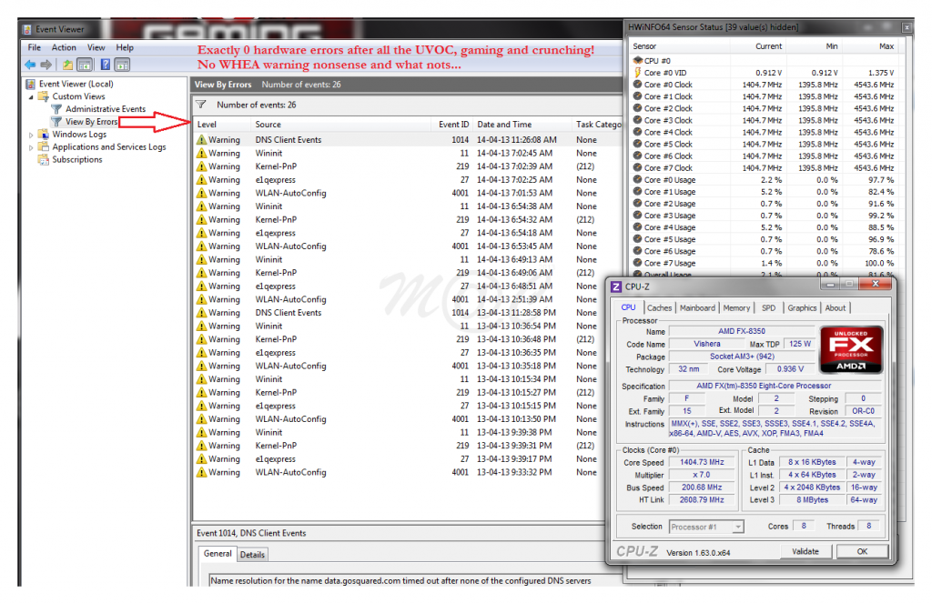932x603 pixels.
Task: Switch to the Mainboard tab in CPU-Z
Action: [x=697, y=308]
